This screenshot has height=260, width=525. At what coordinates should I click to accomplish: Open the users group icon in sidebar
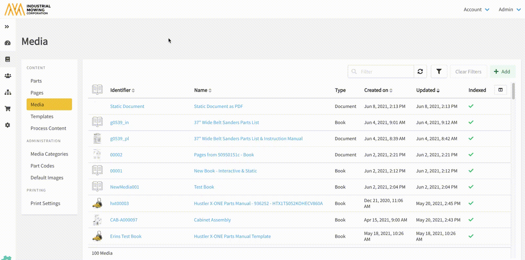8,76
